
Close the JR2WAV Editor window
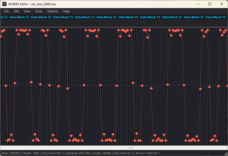pyautogui.click(x=222, y=4)
